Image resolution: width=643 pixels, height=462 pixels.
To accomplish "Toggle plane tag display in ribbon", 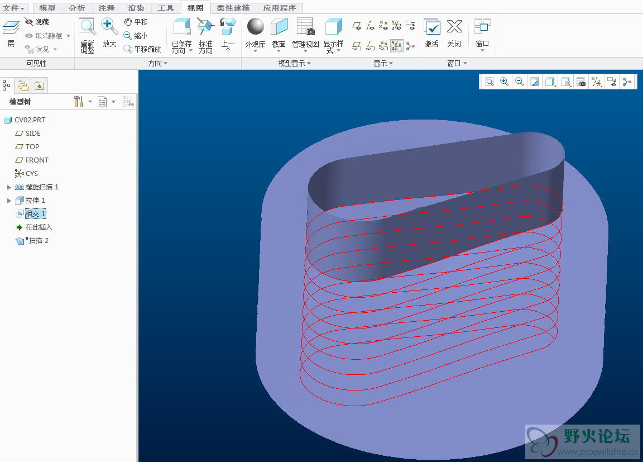I will [357, 46].
